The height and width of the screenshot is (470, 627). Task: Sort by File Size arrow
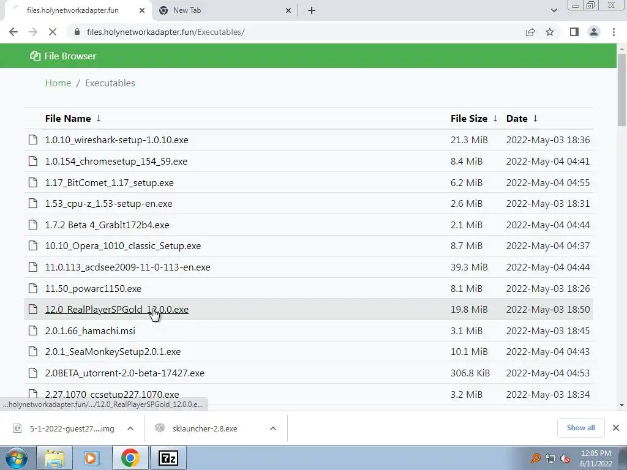point(495,118)
